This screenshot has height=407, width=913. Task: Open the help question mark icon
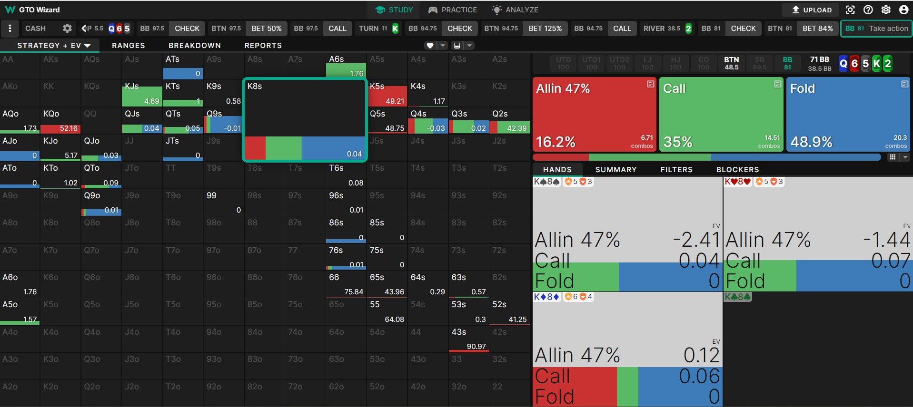point(868,10)
